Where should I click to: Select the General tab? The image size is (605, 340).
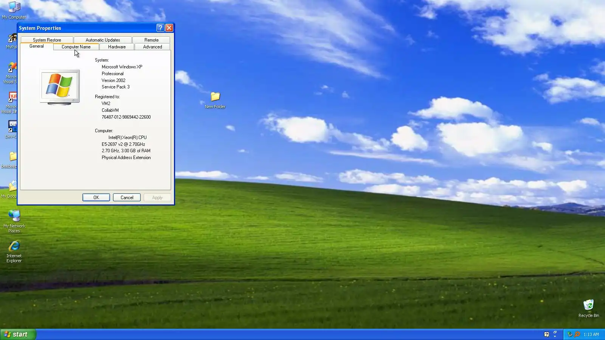point(37,46)
